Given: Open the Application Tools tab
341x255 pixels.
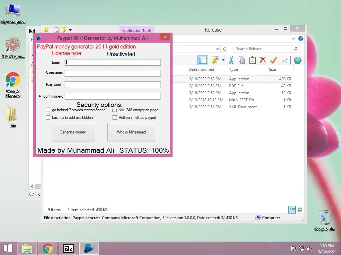Looking at the screenshot, I should click(137, 30).
